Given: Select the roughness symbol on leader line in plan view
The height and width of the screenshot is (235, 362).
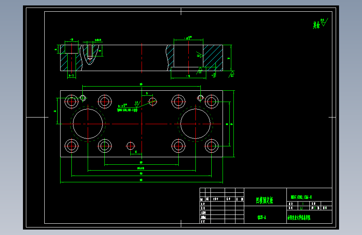Looking at the screenshot, I should 137,104.
